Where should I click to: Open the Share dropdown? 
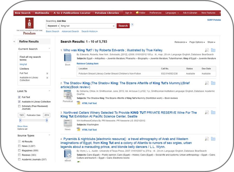pyautogui.click(x=211, y=42)
